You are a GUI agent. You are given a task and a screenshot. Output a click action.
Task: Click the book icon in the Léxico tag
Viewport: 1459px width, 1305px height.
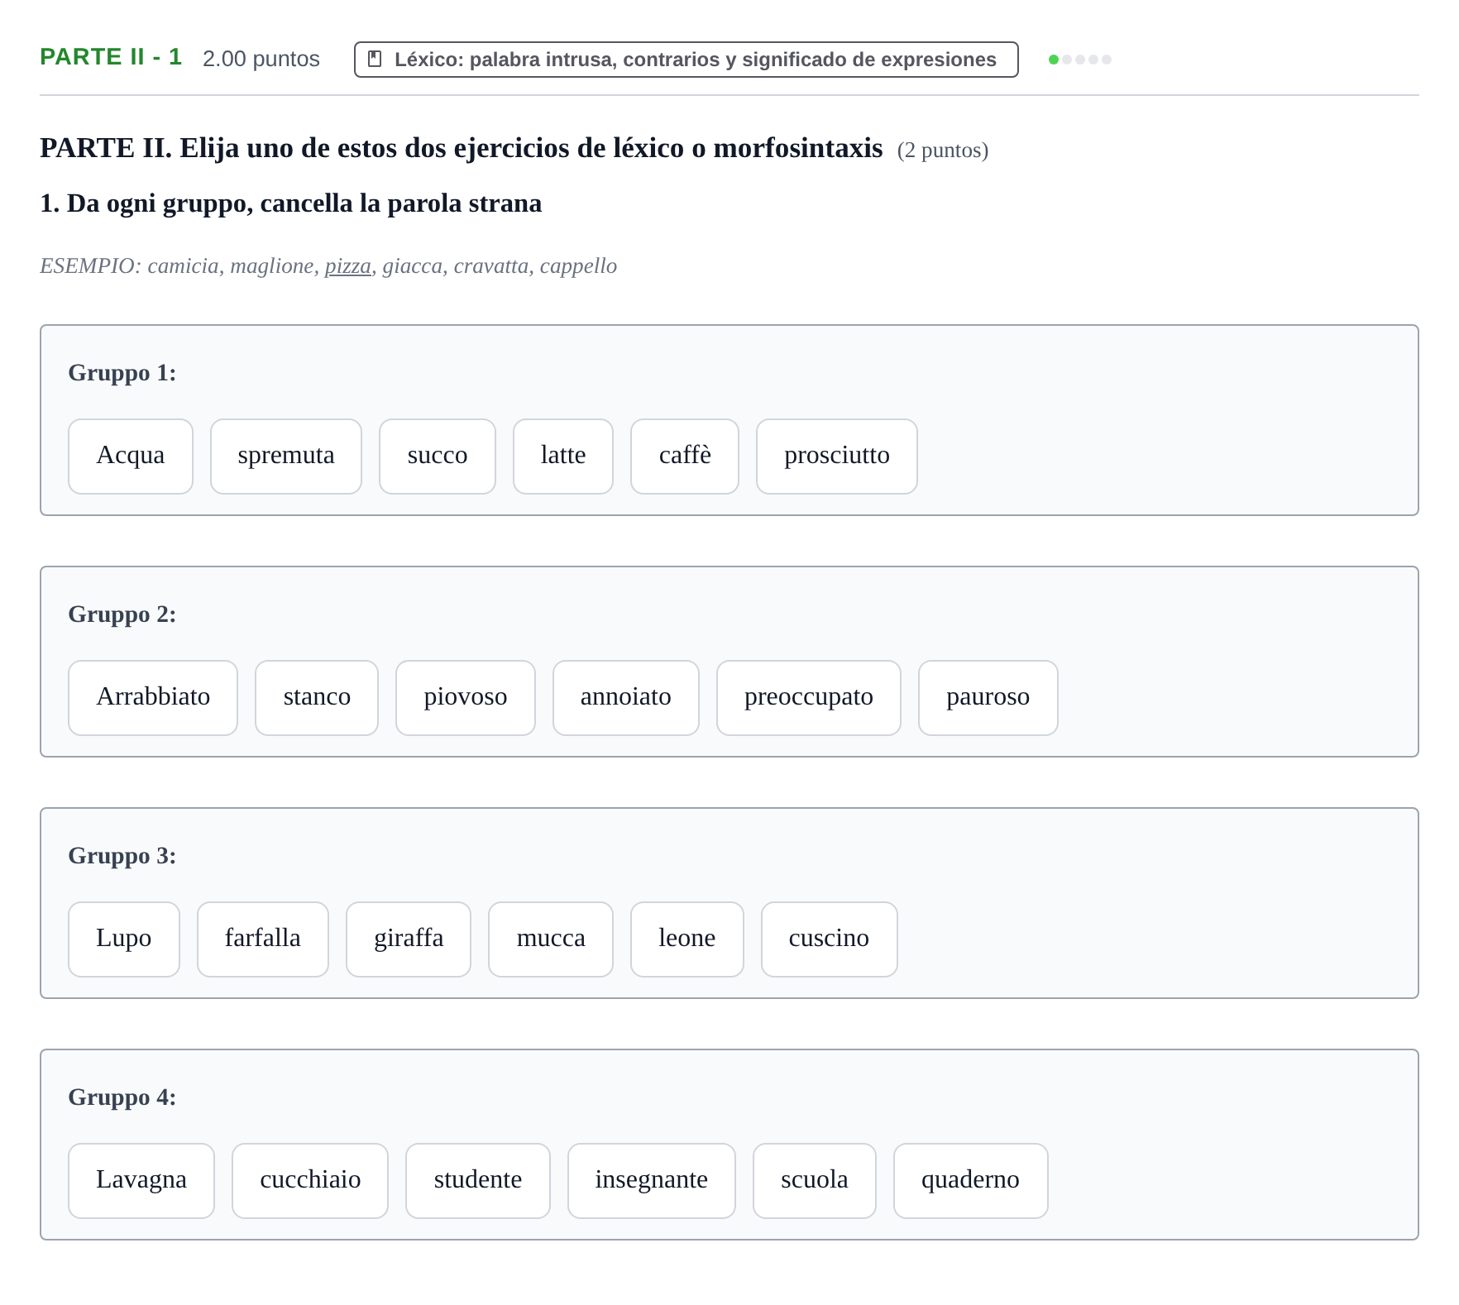[375, 60]
